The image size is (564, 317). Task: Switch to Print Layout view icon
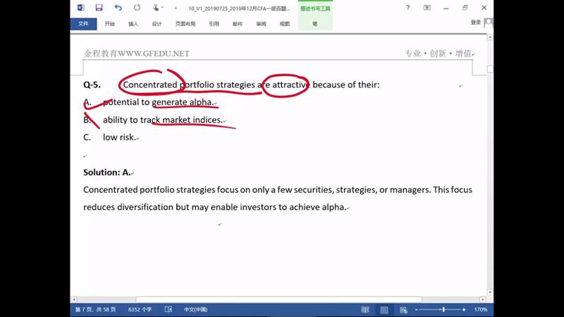(x=384, y=309)
